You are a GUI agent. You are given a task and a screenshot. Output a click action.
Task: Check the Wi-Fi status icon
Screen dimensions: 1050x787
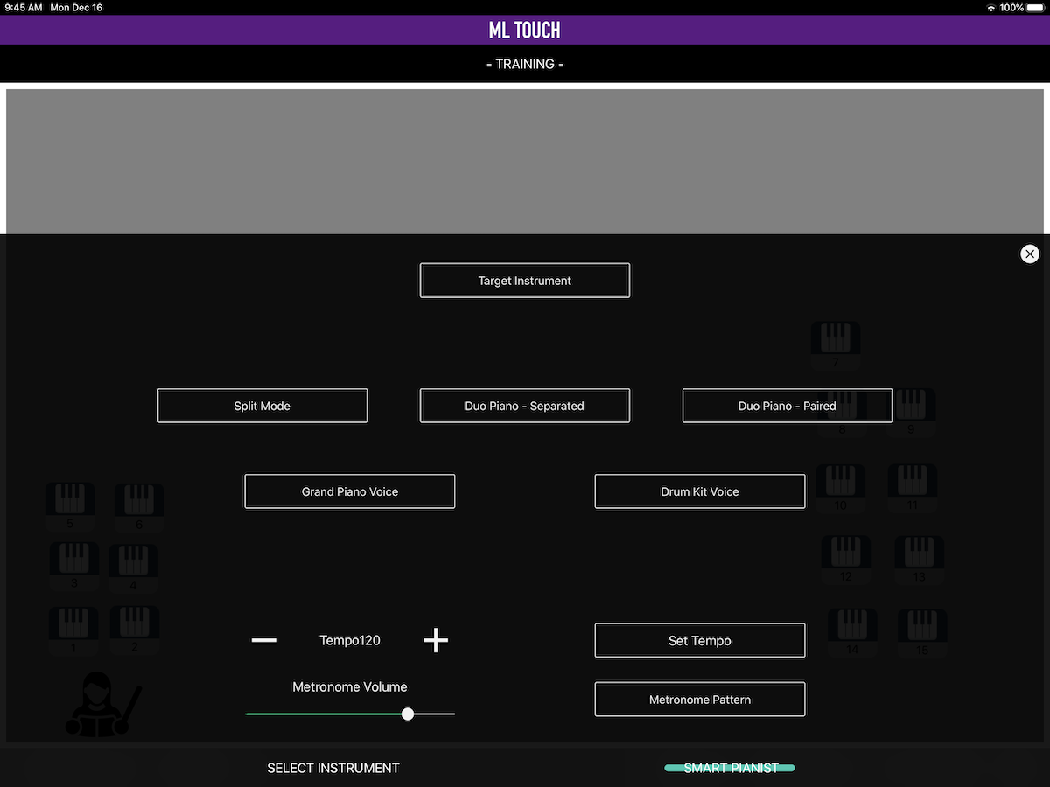tap(990, 8)
